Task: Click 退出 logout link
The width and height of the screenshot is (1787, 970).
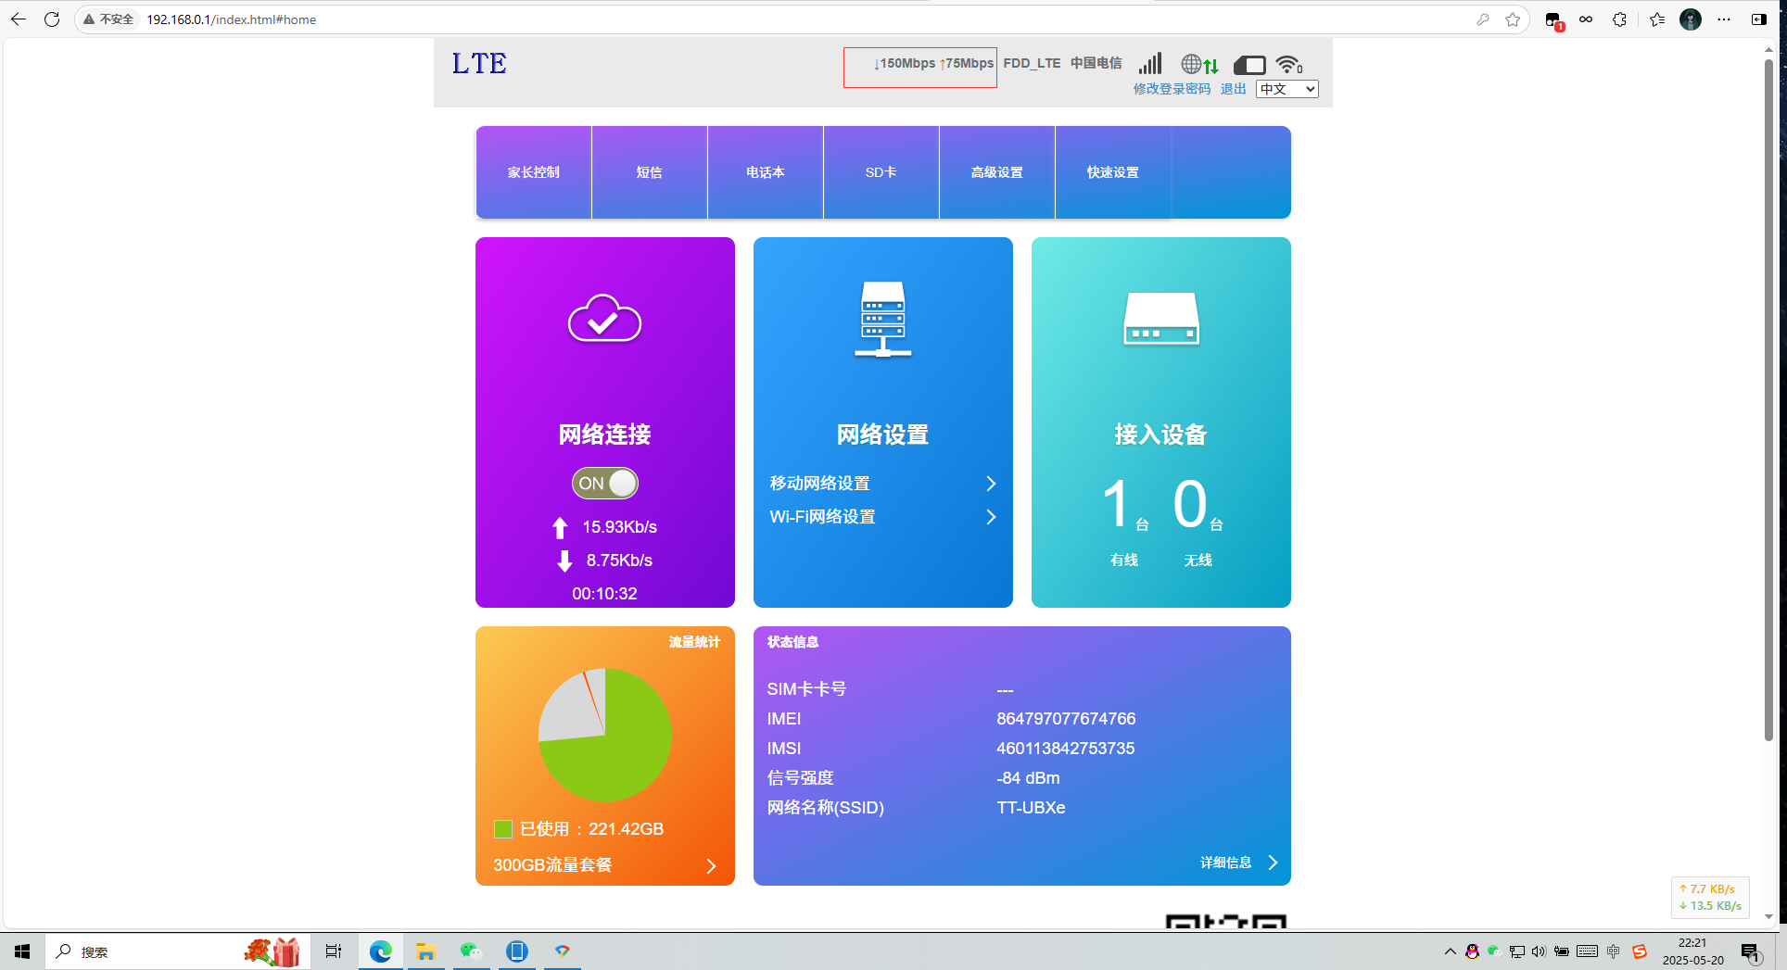Action: click(x=1233, y=89)
